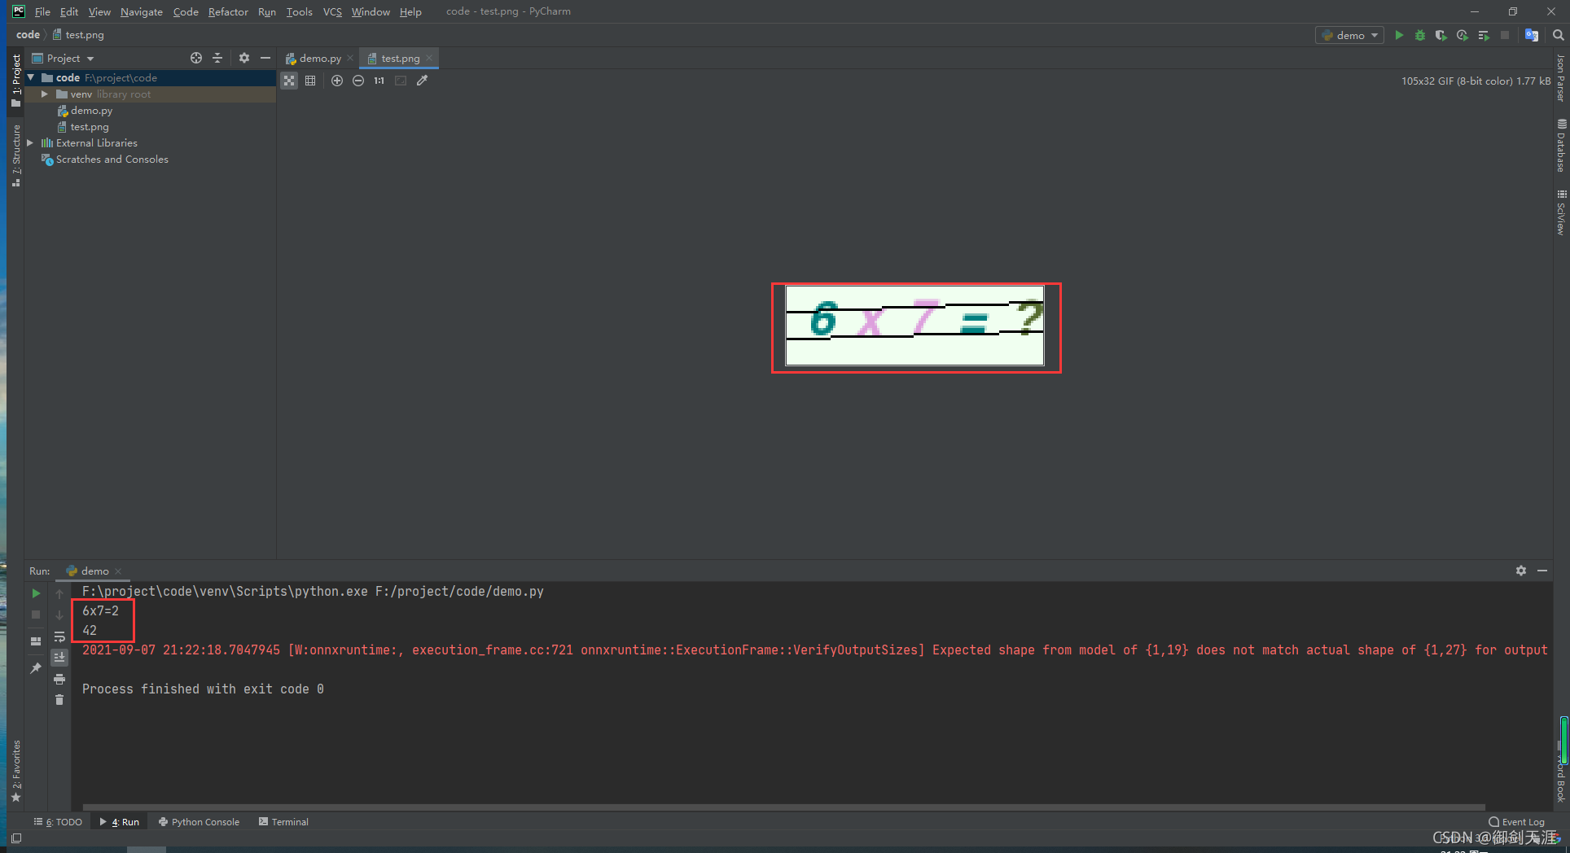Open the Navigate menu
The width and height of the screenshot is (1570, 853).
pos(142,11)
